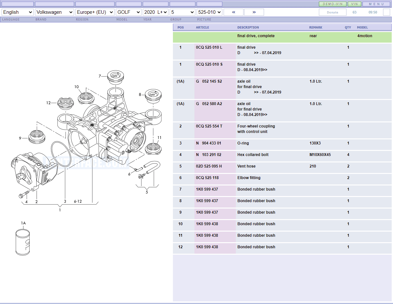Click callout 12 in the diagram
Image resolution: width=393 pixels, height=304 pixels.
tap(48, 103)
